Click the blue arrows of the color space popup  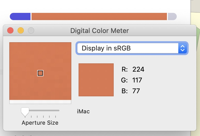coord(182,48)
